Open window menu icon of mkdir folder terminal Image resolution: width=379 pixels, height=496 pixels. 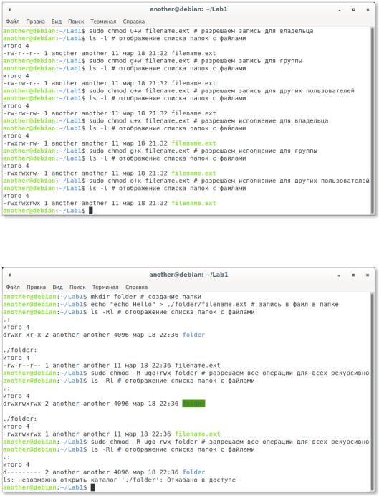9,275
